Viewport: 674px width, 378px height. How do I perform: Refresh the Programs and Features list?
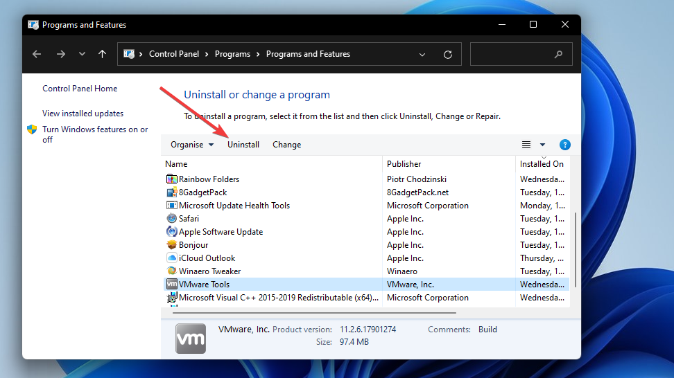448,55
